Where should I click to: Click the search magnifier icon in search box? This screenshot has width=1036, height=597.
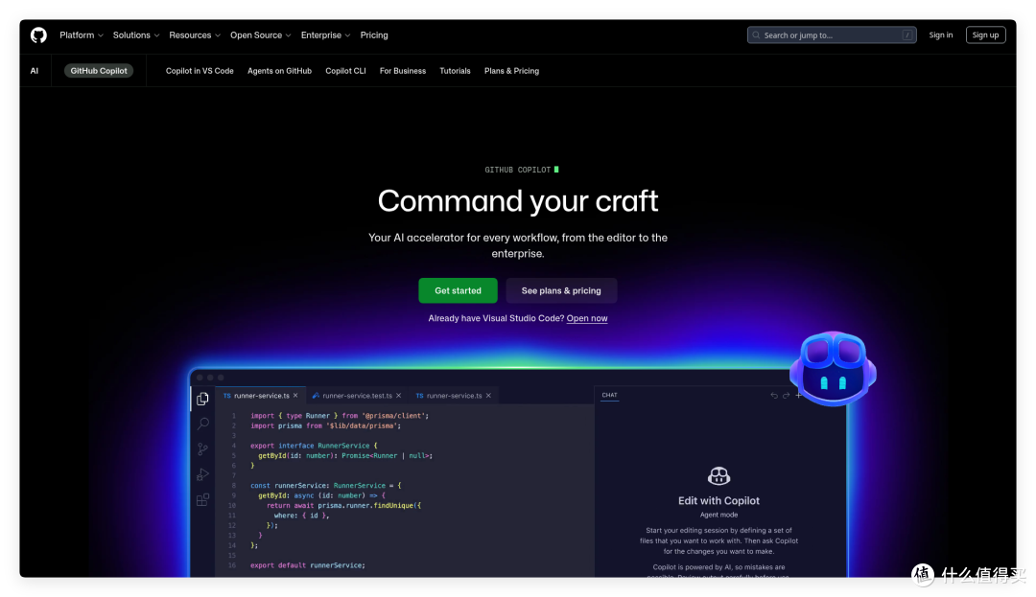pyautogui.click(x=757, y=34)
